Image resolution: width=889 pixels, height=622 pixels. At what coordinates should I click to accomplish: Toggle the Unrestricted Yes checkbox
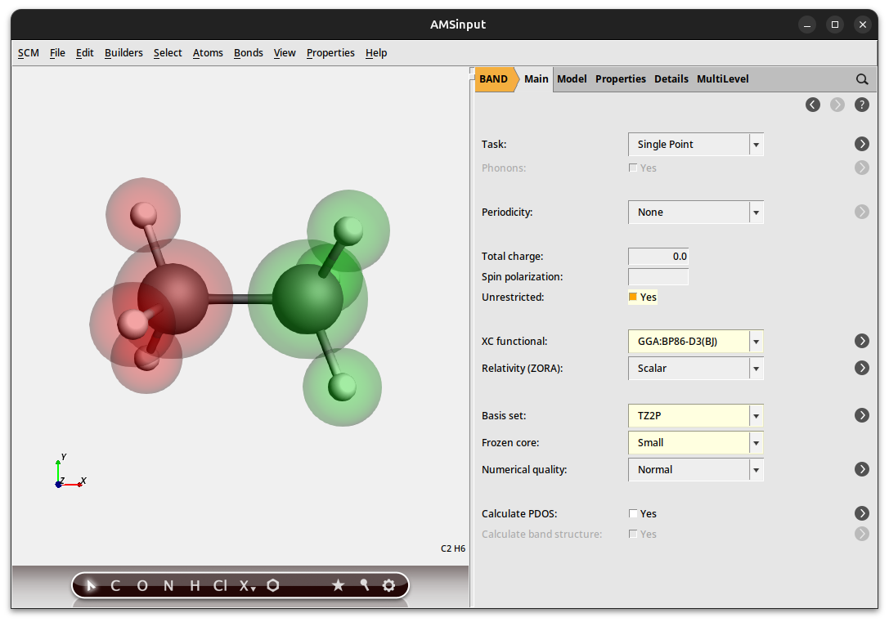pos(633,298)
